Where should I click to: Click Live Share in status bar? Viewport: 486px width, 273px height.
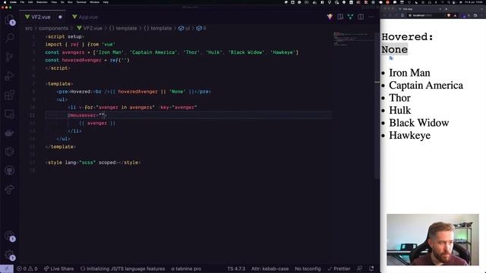[59, 268]
